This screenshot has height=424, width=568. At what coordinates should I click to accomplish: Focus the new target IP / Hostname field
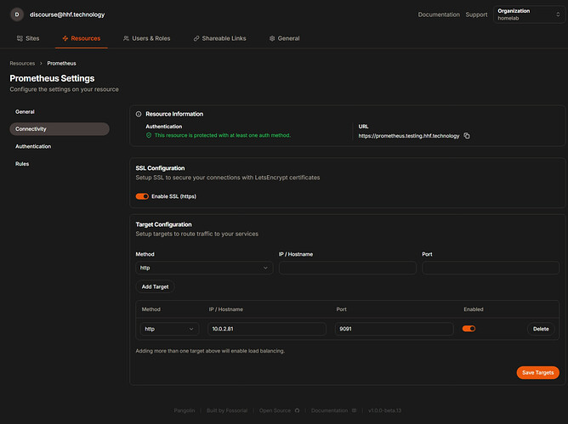(348, 268)
